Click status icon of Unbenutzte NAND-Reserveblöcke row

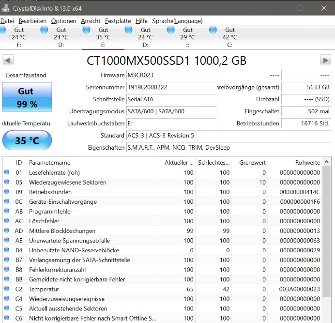[7, 250]
